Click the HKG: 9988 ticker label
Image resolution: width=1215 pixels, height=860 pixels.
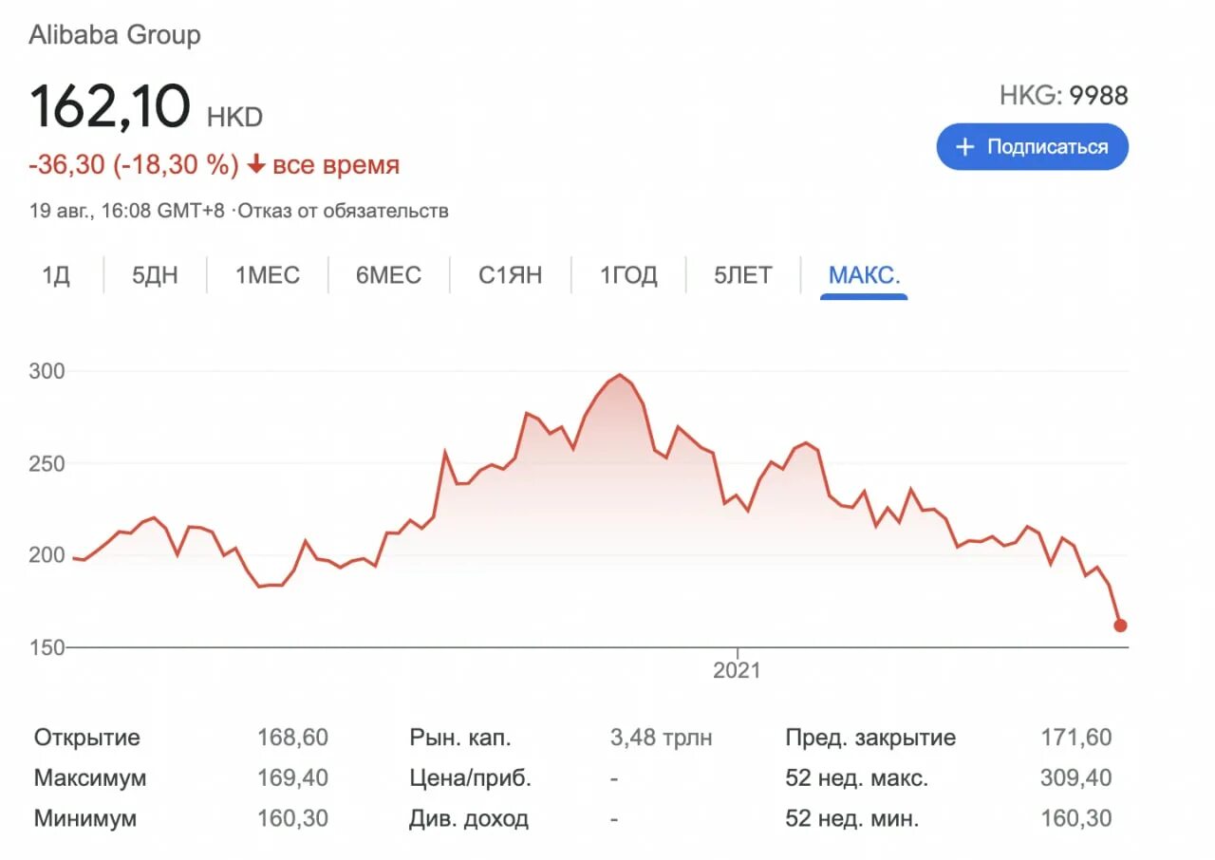[1063, 96]
